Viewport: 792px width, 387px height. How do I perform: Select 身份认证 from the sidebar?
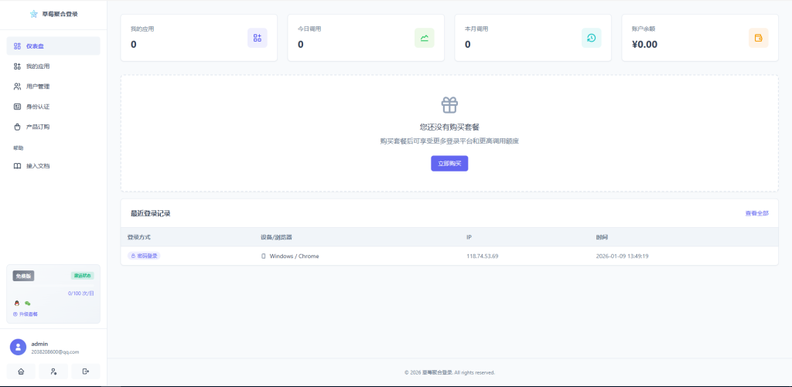pyautogui.click(x=53, y=107)
